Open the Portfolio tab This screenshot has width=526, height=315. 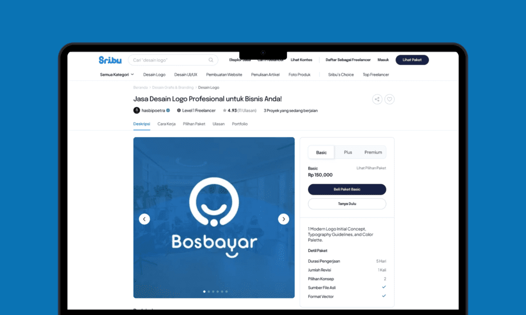click(x=239, y=124)
